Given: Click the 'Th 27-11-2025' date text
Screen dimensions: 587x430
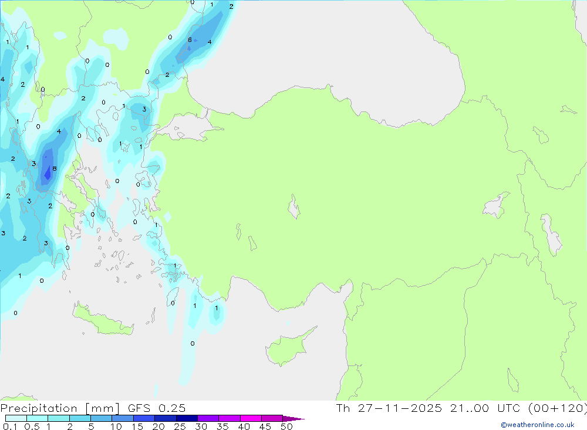Looking at the screenshot, I should click(389, 408).
